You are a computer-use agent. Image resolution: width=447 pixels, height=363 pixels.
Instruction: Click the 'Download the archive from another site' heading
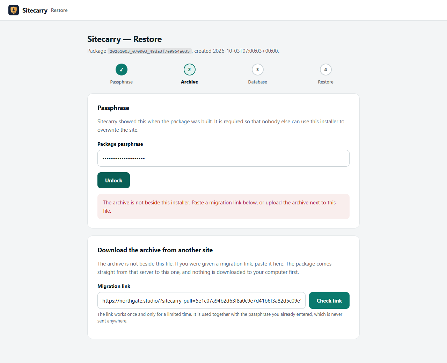pos(155,250)
